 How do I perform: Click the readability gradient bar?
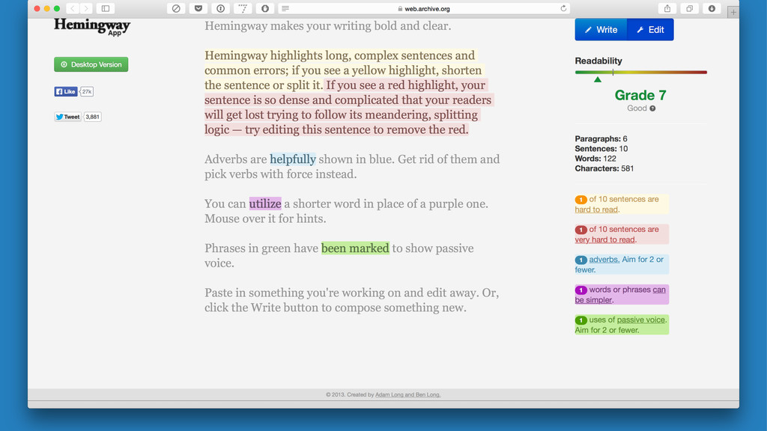(x=641, y=73)
